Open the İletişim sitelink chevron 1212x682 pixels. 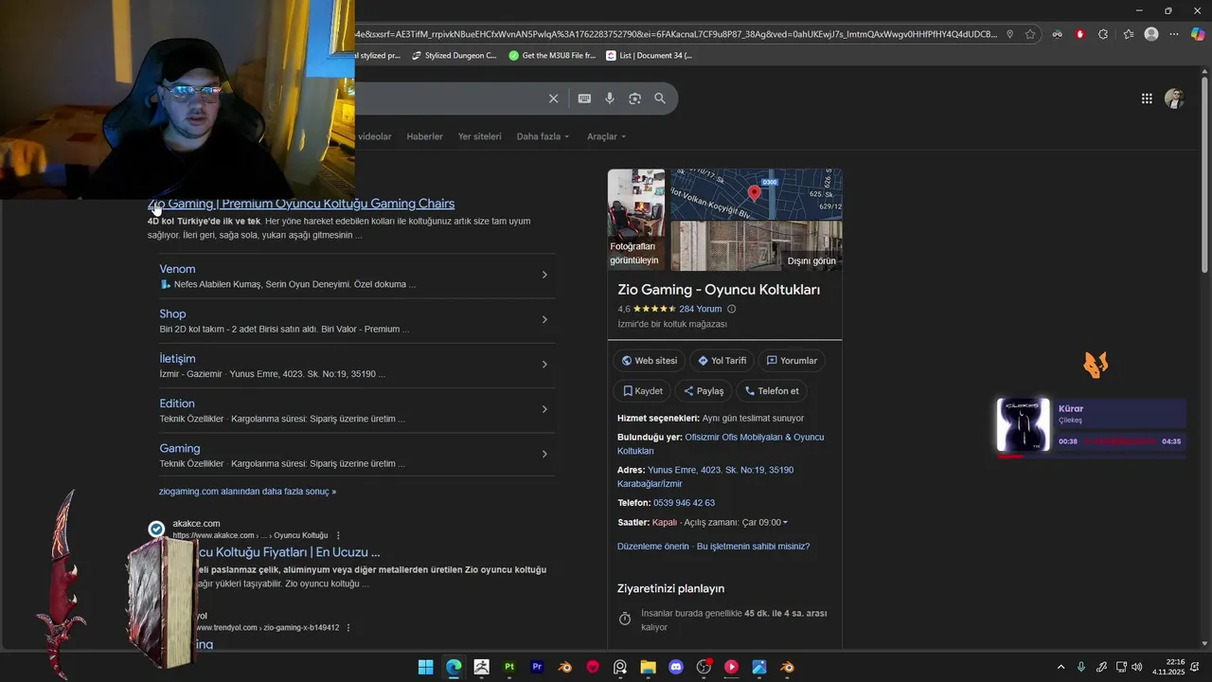(544, 365)
